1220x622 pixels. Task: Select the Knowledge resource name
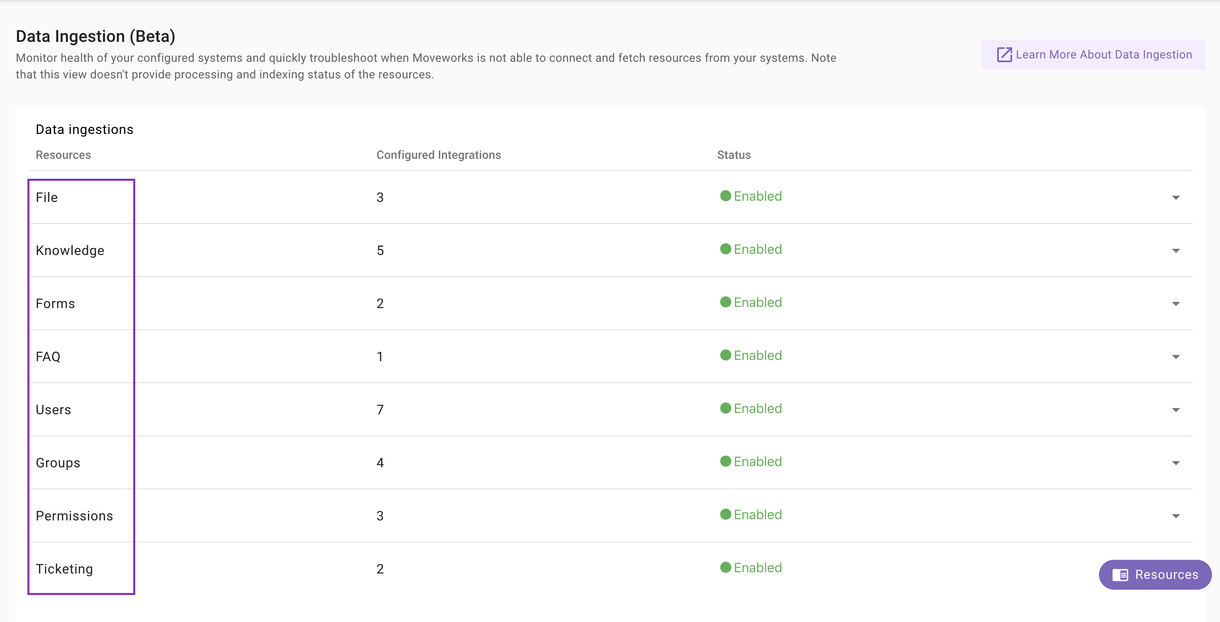(x=70, y=250)
